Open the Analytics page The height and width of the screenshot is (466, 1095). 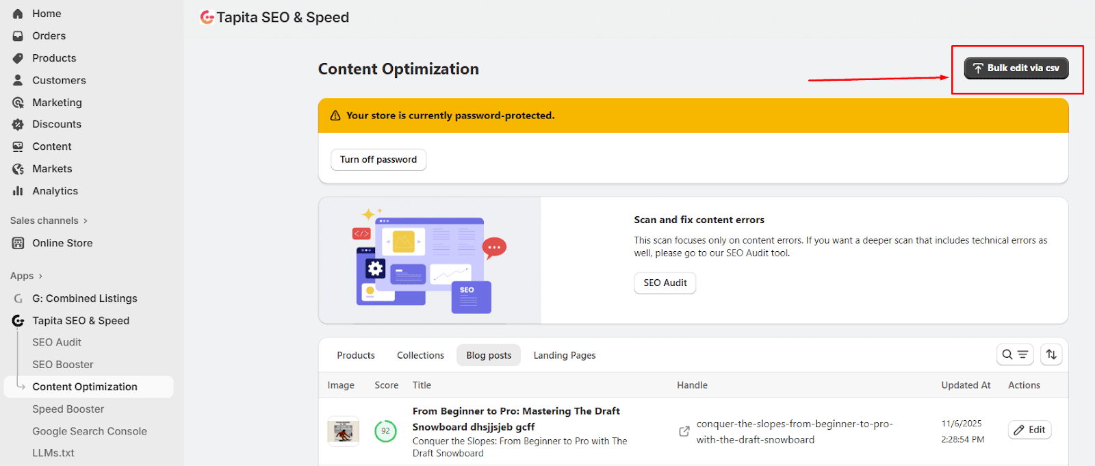tap(55, 191)
